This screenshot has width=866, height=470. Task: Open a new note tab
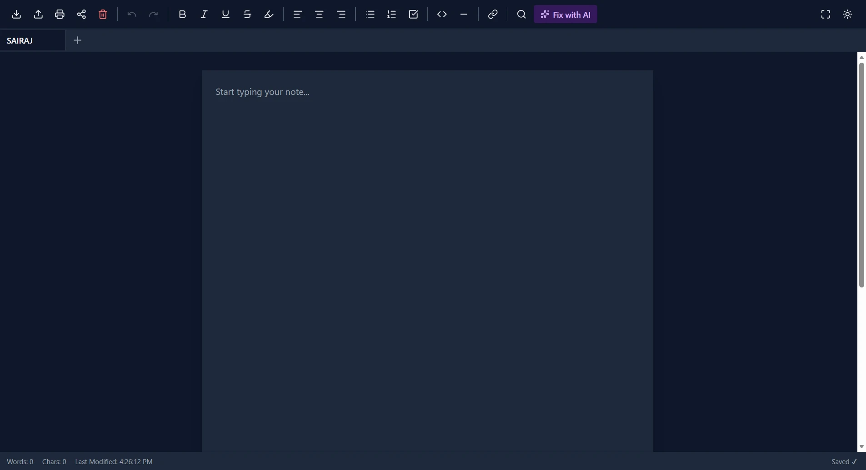[x=78, y=40]
